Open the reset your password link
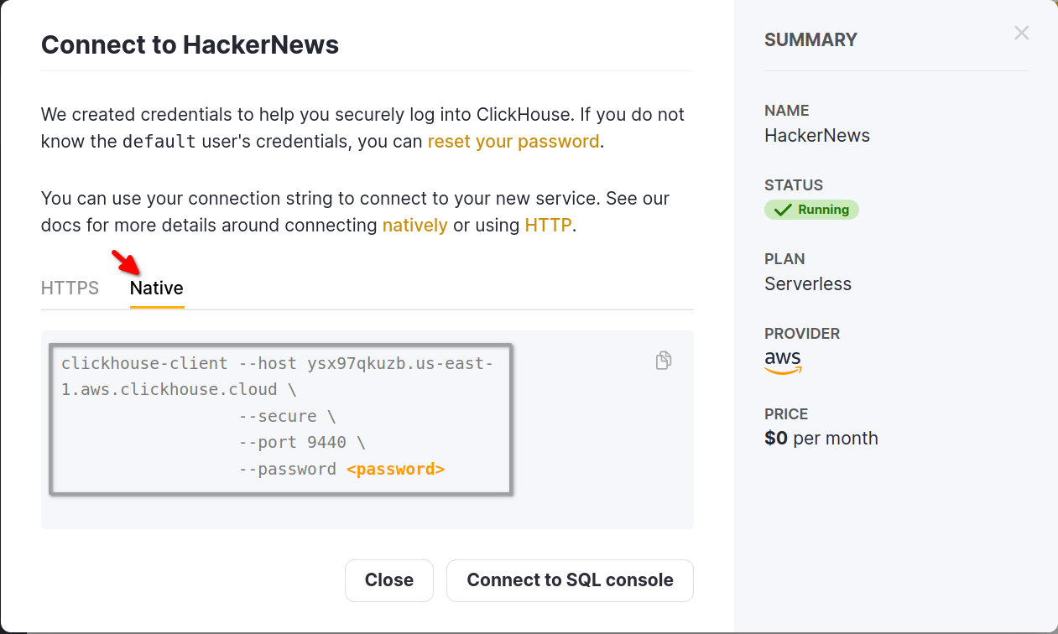The height and width of the screenshot is (634, 1058). coord(513,141)
